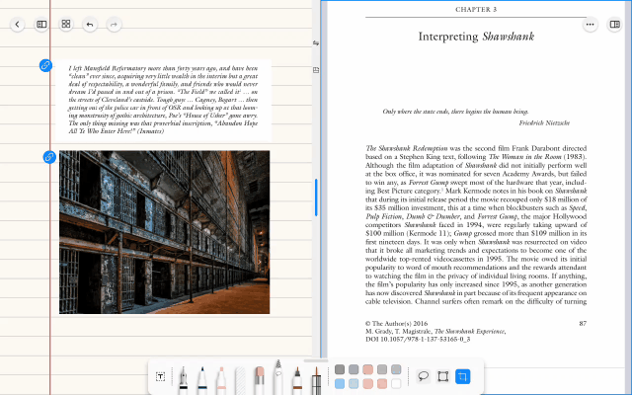Select the hatched tape tool

tap(240, 380)
